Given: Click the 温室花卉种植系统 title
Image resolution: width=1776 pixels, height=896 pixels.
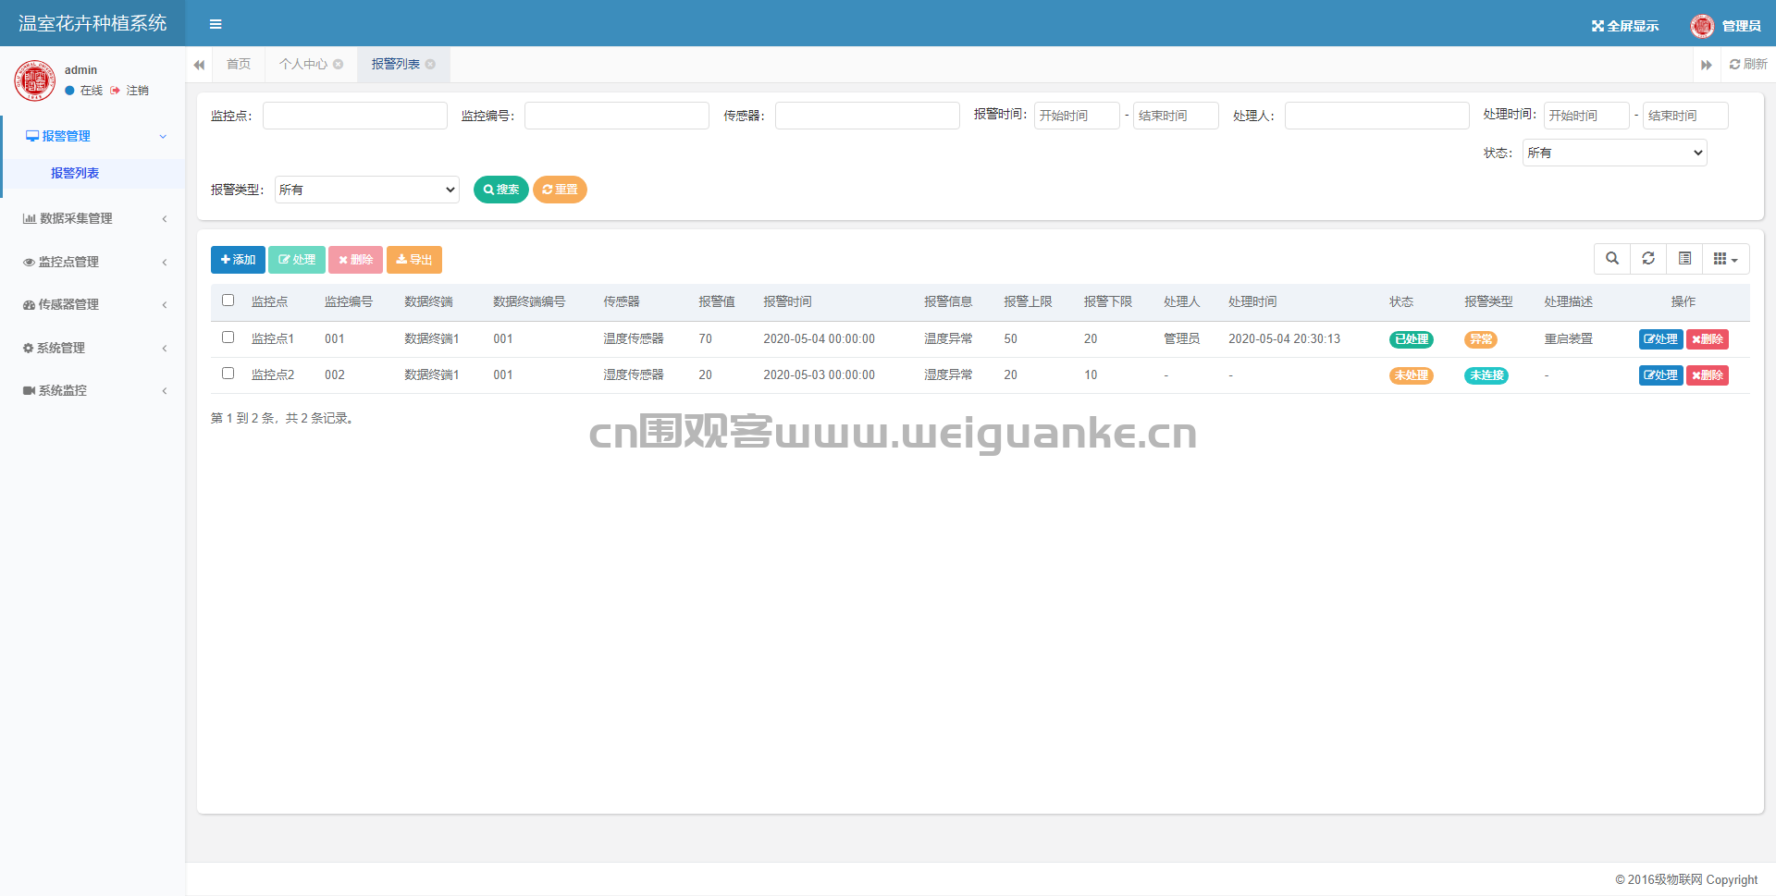Looking at the screenshot, I should point(92,23).
